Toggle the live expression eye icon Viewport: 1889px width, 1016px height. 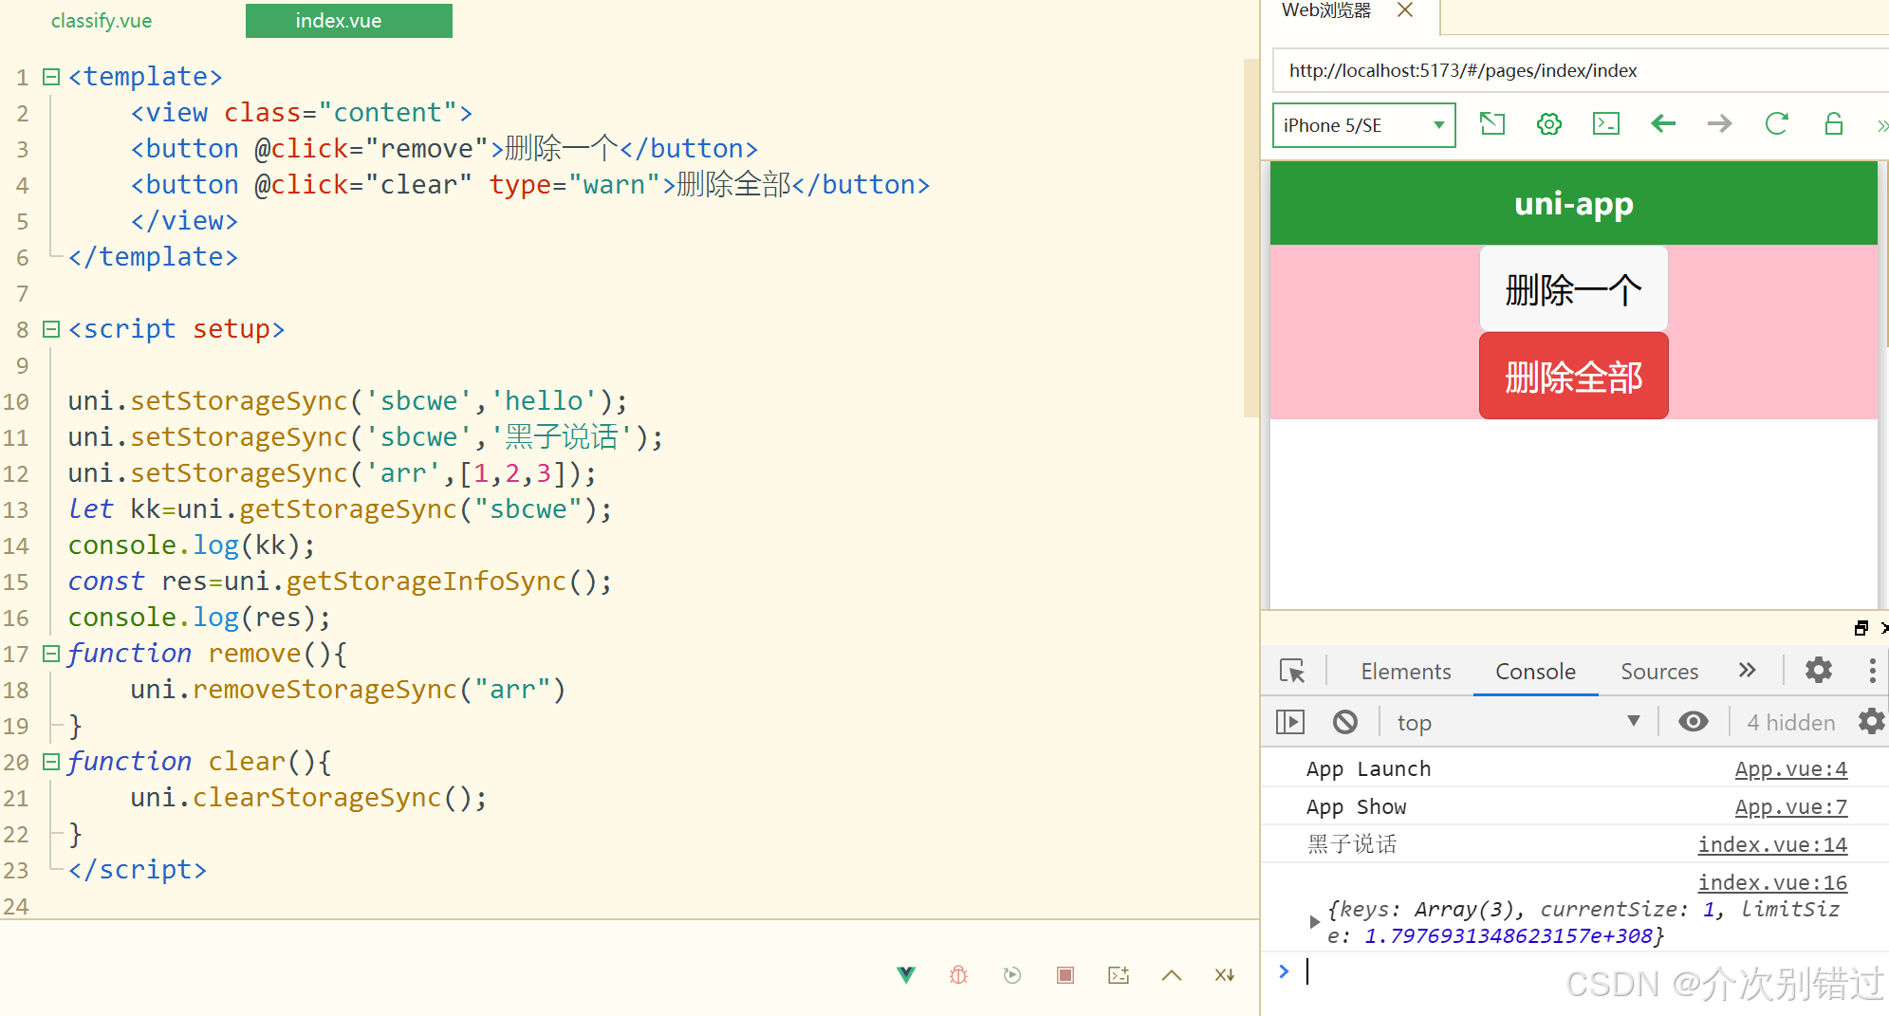pos(1694,722)
